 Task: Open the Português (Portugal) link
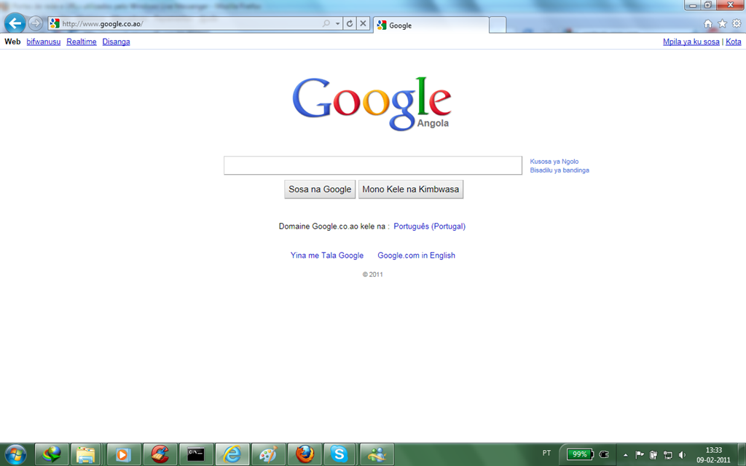pyautogui.click(x=430, y=226)
